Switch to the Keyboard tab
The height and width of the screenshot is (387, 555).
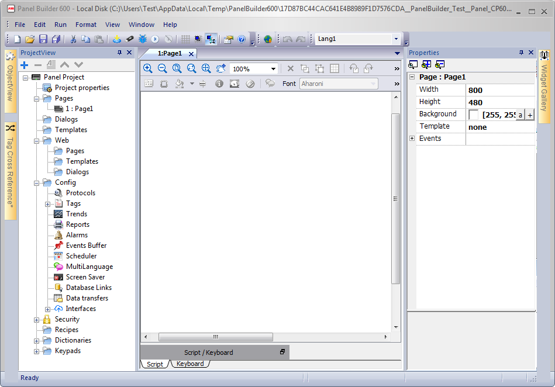[x=190, y=364]
